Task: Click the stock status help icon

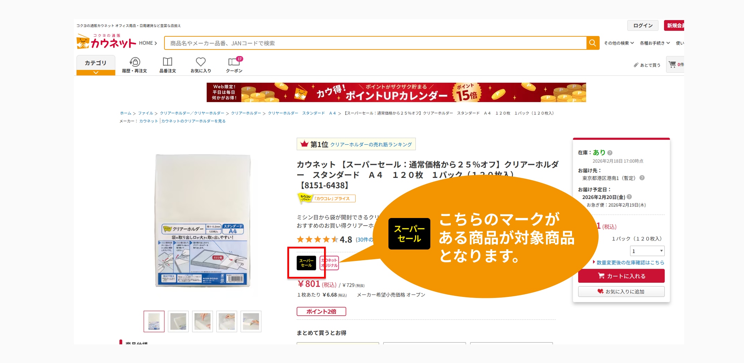Action: tap(610, 153)
